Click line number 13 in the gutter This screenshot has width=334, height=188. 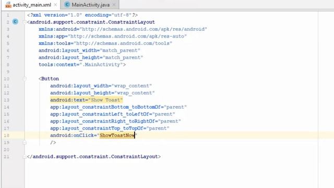tap(7, 100)
